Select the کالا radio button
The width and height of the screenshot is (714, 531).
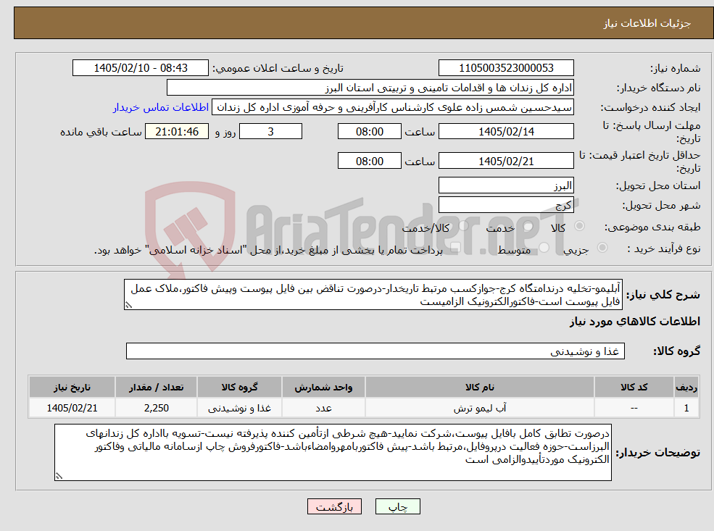[580, 226]
